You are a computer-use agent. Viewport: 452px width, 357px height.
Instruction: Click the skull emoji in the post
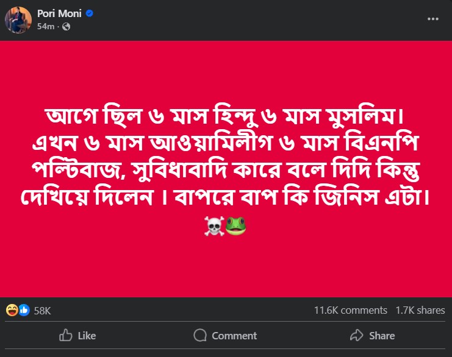coord(217,227)
